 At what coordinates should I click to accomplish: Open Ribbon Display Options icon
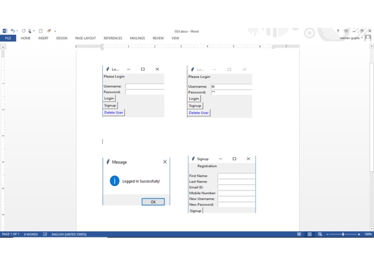(346, 31)
